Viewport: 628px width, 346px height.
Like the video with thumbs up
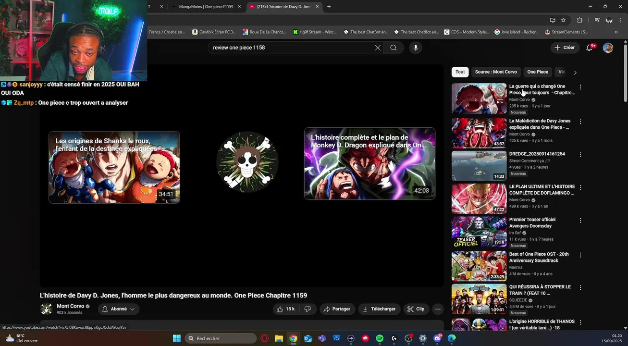(x=286, y=309)
